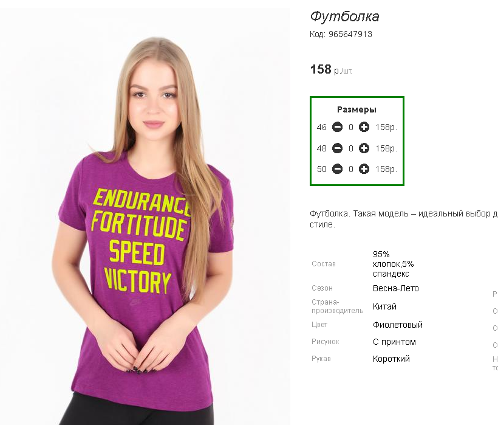This screenshot has width=498, height=425.
Task: Select the product code 965647913
Action: [x=350, y=34]
